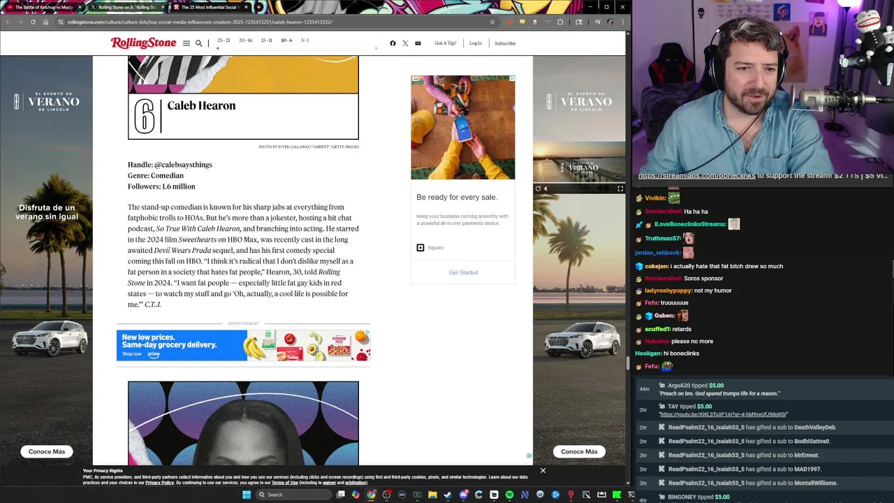Open the Privacy Policy link in banner

click(x=160, y=483)
